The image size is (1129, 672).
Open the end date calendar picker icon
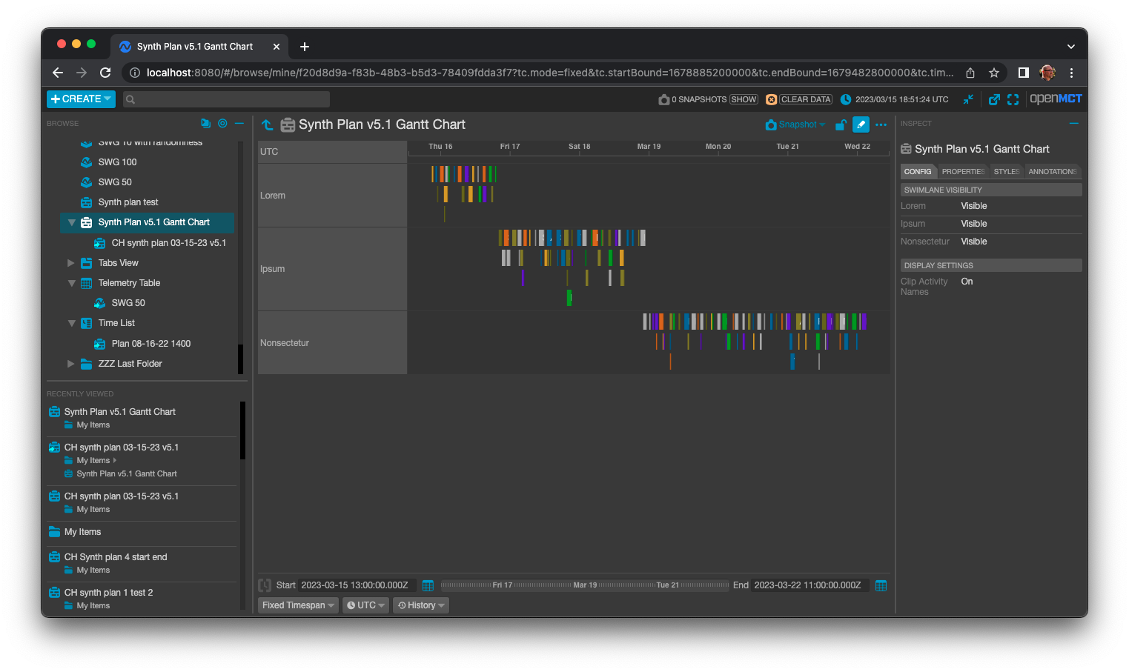tap(881, 585)
